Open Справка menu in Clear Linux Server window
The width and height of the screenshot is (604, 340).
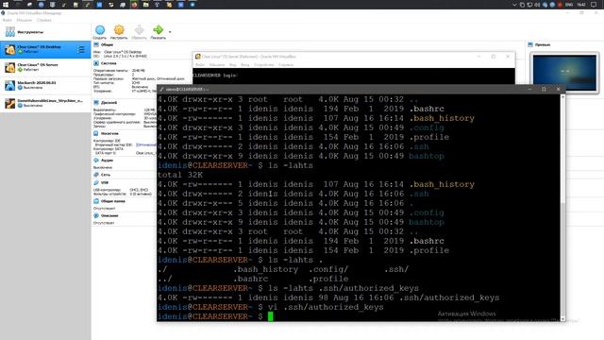[286, 65]
